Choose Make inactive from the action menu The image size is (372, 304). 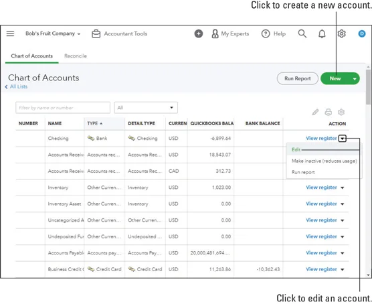coord(324,161)
